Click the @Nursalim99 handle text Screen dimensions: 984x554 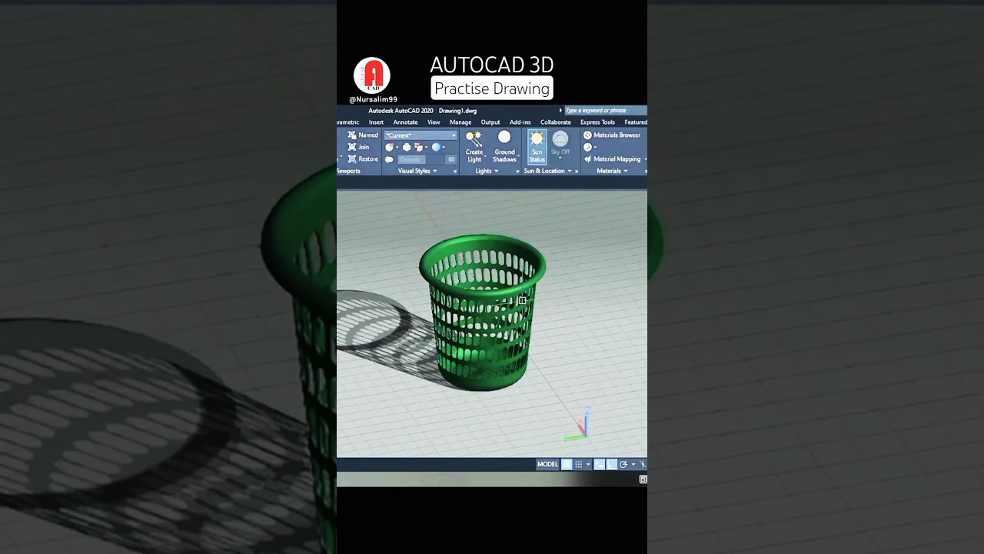(x=373, y=99)
